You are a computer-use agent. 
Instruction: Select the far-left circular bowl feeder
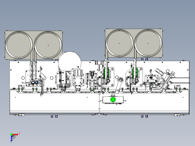[19, 45]
